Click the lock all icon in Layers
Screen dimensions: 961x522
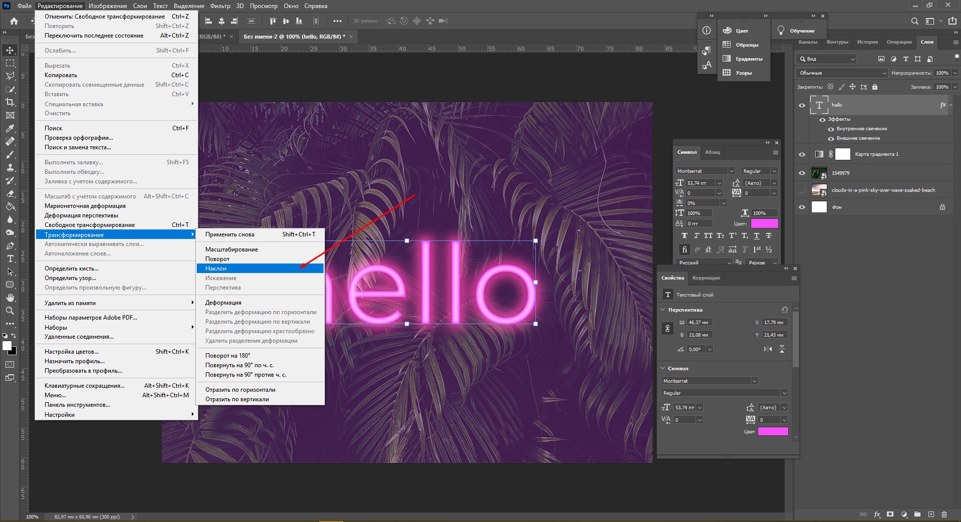click(875, 87)
